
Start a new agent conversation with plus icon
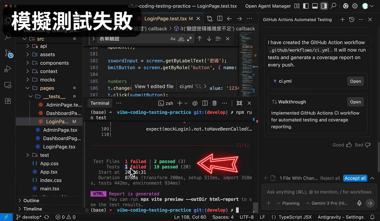pos(343,20)
